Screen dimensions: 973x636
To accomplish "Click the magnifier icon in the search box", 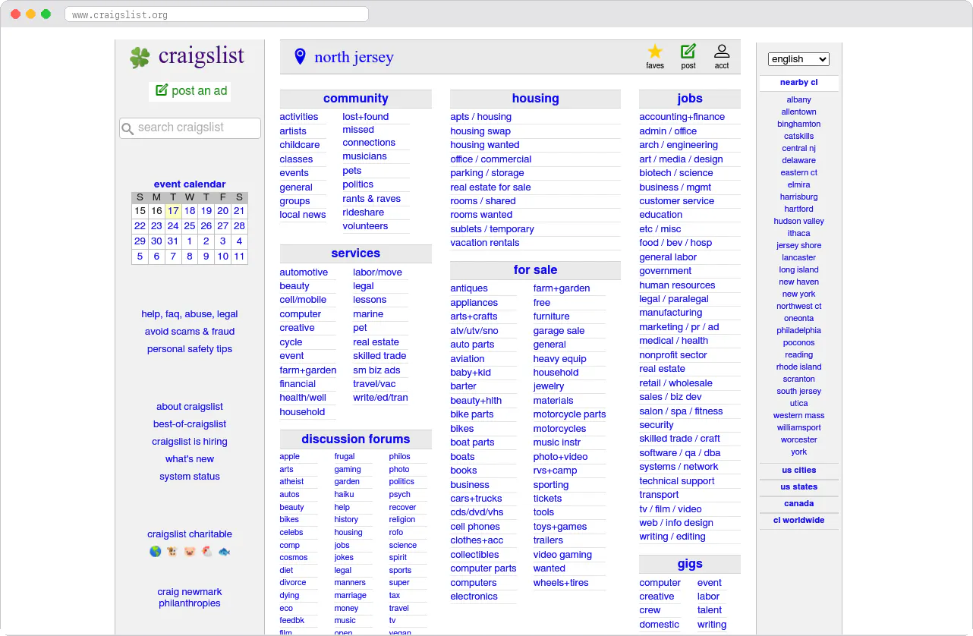I will coord(128,128).
